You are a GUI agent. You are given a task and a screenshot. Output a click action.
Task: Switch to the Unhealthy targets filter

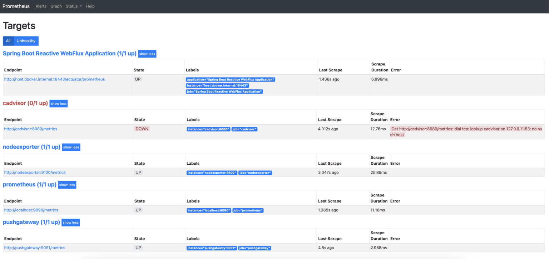pos(26,41)
